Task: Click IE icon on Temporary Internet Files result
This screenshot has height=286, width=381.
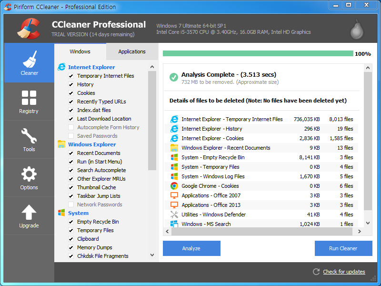Action: click(x=174, y=119)
